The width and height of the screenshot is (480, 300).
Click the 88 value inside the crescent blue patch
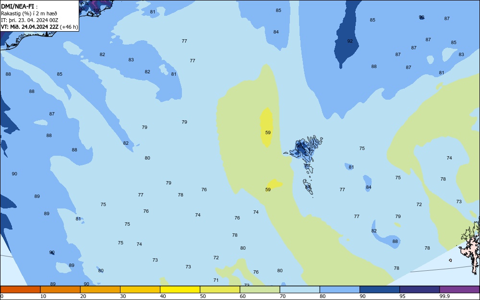click(395, 242)
